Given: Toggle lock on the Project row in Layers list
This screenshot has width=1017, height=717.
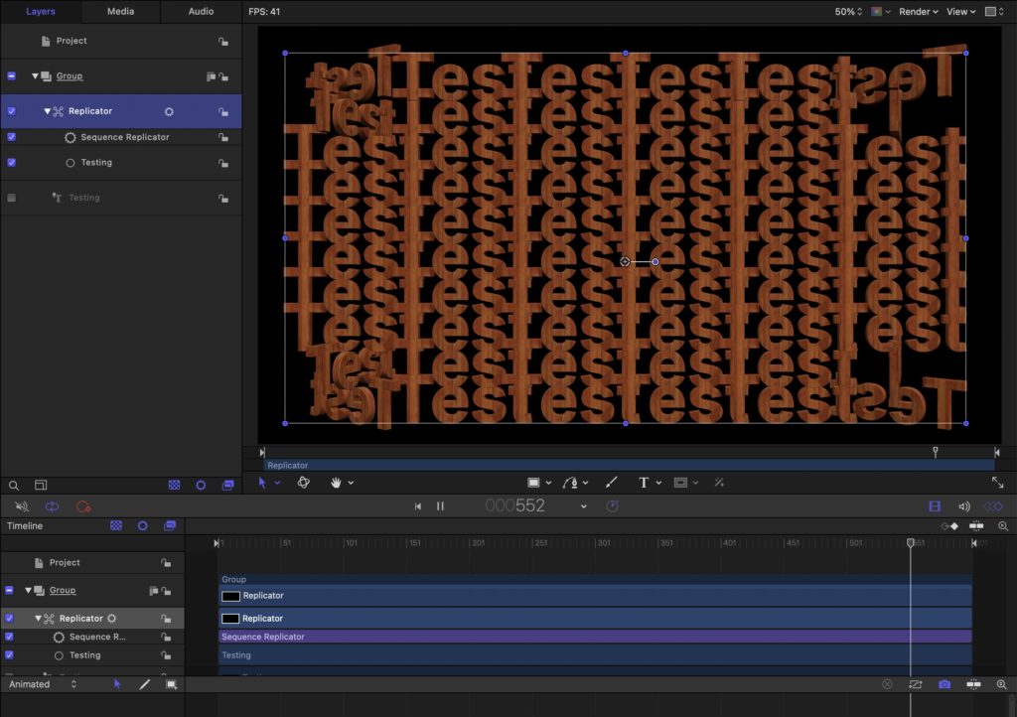Looking at the screenshot, I should 223,42.
